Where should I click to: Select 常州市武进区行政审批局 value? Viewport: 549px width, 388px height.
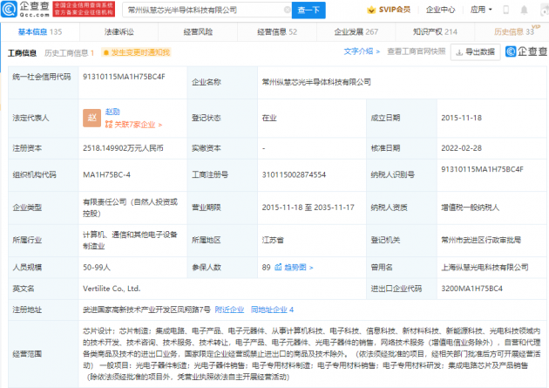pos(481,240)
